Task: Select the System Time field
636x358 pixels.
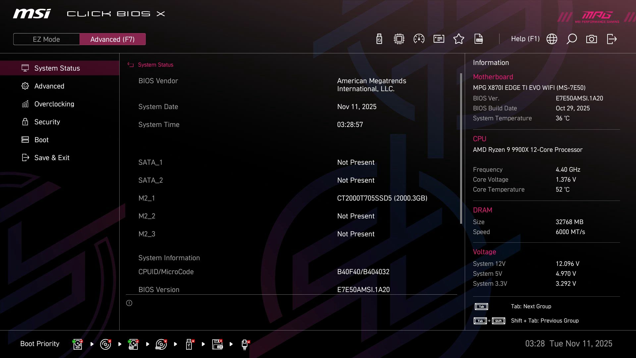Action: coord(159,125)
